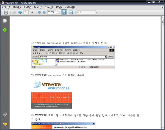Click the zoom out minus button
165x130 pixels.
(x=39, y=12)
